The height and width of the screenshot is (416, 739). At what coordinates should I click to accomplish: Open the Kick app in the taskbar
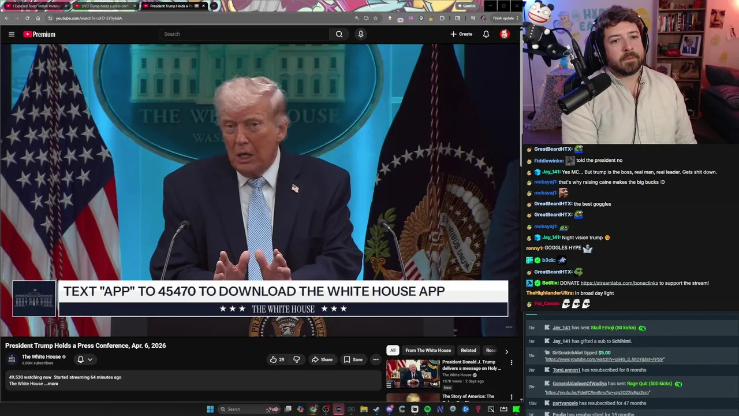point(516,409)
